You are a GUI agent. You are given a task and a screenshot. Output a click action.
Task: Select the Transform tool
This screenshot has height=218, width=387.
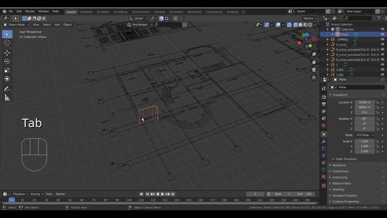7,79
